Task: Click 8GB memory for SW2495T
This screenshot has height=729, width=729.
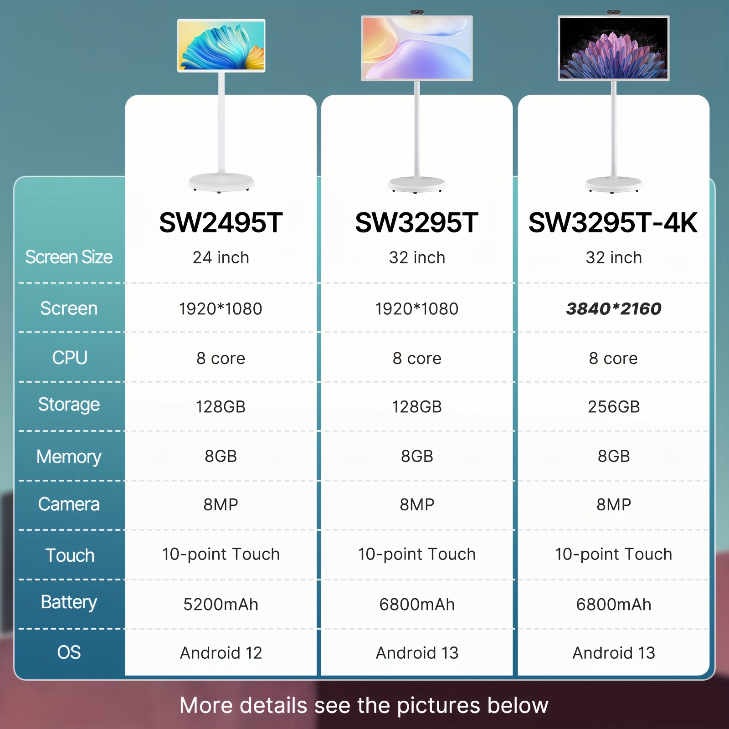Action: tap(221, 456)
